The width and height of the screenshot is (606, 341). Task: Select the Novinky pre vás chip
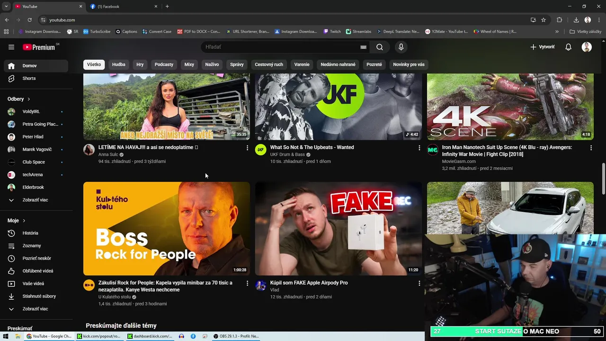[409, 64]
